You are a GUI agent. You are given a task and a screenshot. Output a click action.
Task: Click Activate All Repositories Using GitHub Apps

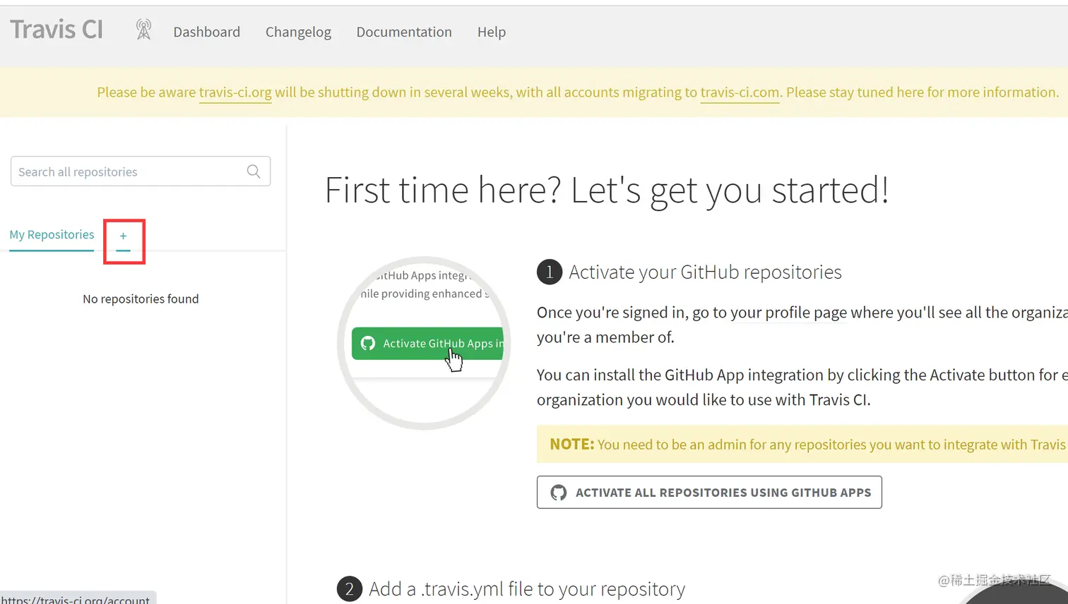[x=709, y=493]
